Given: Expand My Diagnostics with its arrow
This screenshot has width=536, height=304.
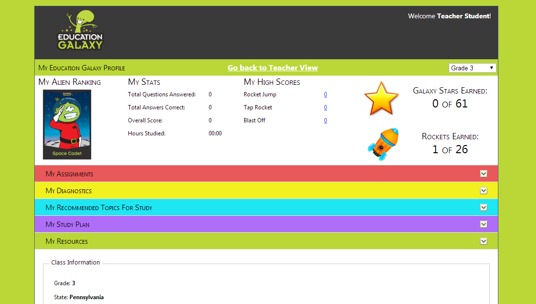Looking at the screenshot, I should [483, 190].
